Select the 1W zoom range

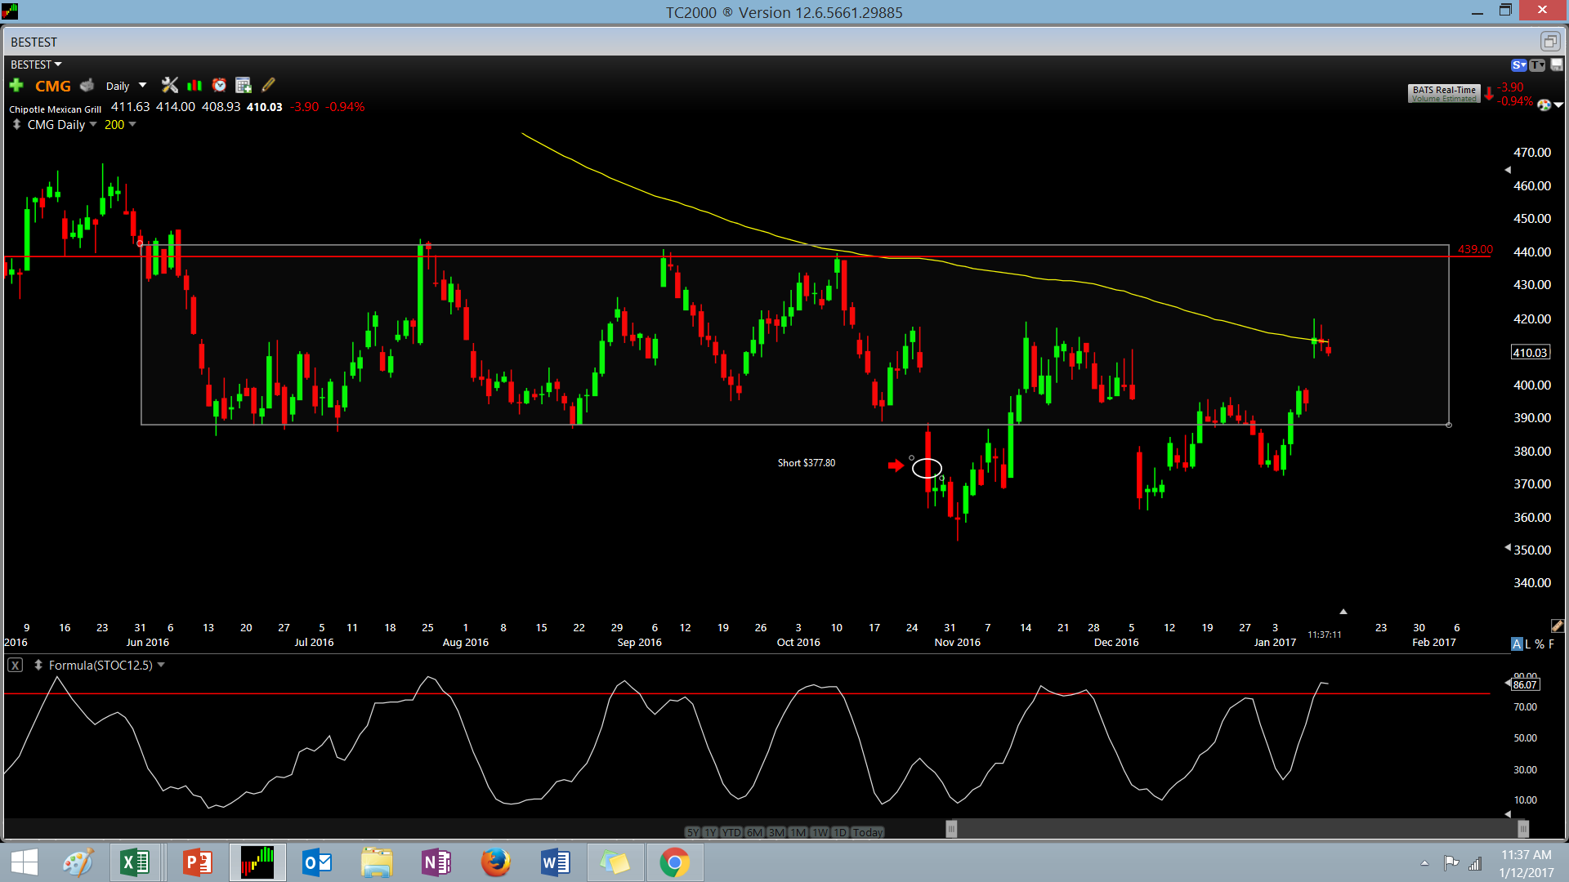point(820,832)
